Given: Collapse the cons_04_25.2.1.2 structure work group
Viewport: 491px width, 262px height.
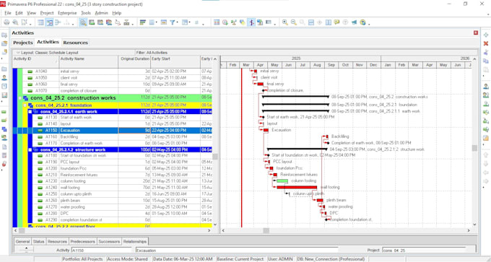Looking at the screenshot, I should click(30, 150).
